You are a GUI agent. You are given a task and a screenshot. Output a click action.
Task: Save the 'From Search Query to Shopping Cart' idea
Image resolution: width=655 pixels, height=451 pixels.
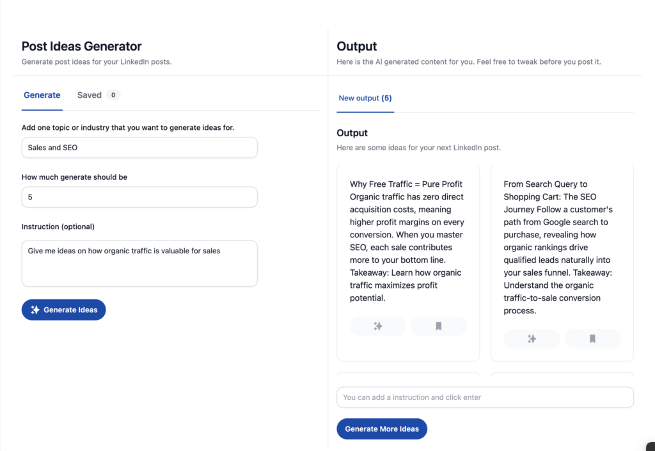point(592,338)
